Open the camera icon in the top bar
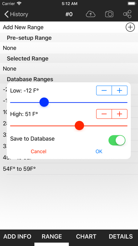This screenshot has height=246, width=138. click(109, 14)
